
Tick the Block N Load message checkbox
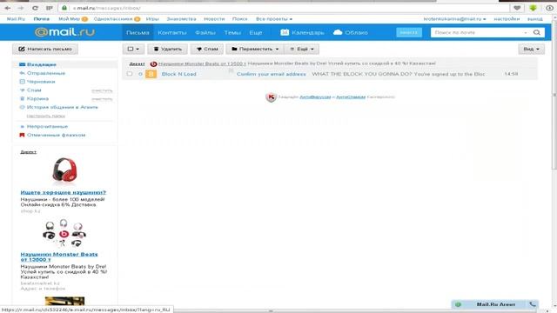[x=130, y=74]
